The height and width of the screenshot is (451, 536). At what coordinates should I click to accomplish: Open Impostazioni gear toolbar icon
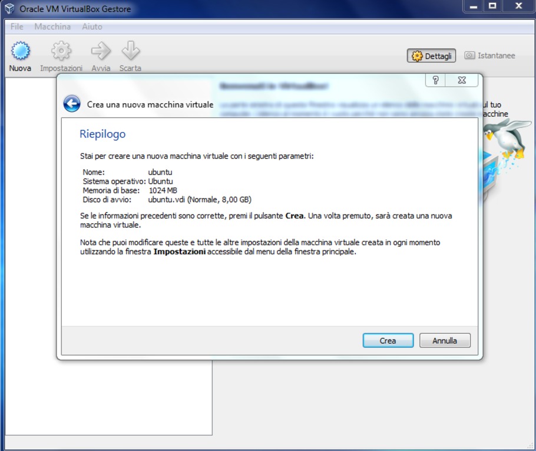(x=61, y=51)
